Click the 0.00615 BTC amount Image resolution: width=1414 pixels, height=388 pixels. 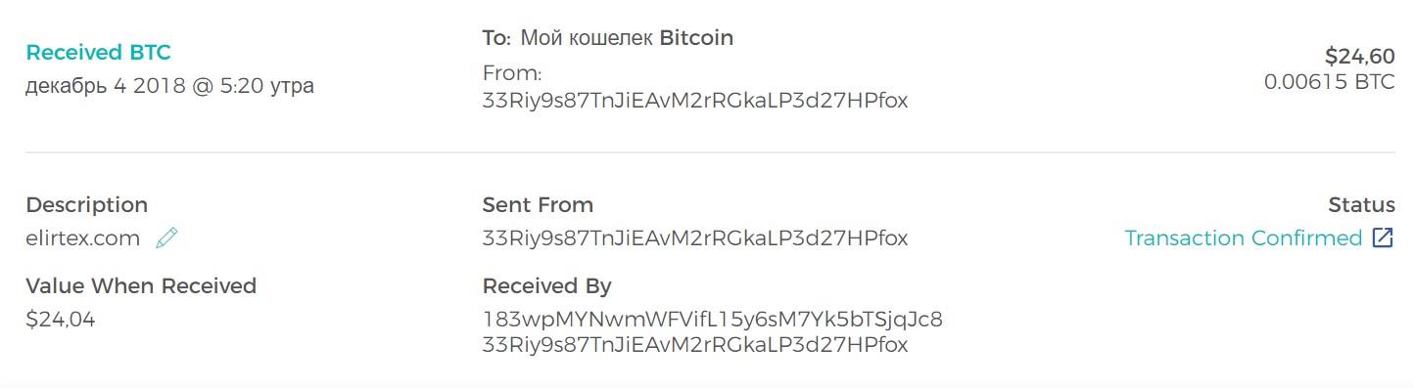pos(1329,82)
